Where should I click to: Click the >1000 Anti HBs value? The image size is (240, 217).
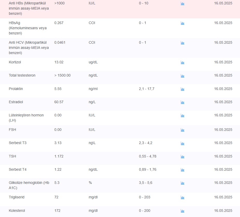pos(59,3)
